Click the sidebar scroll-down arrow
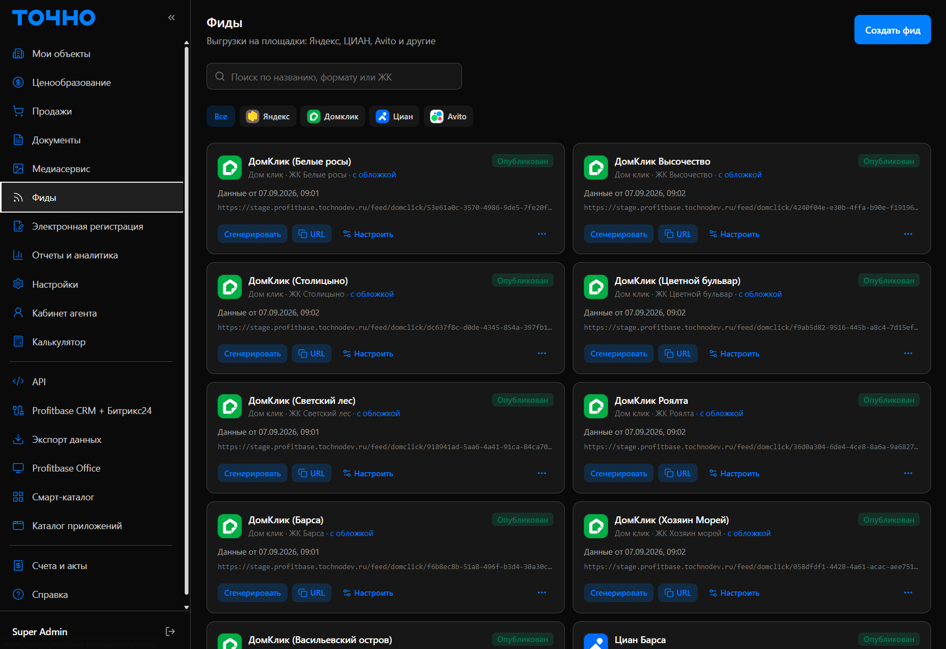 tap(186, 607)
